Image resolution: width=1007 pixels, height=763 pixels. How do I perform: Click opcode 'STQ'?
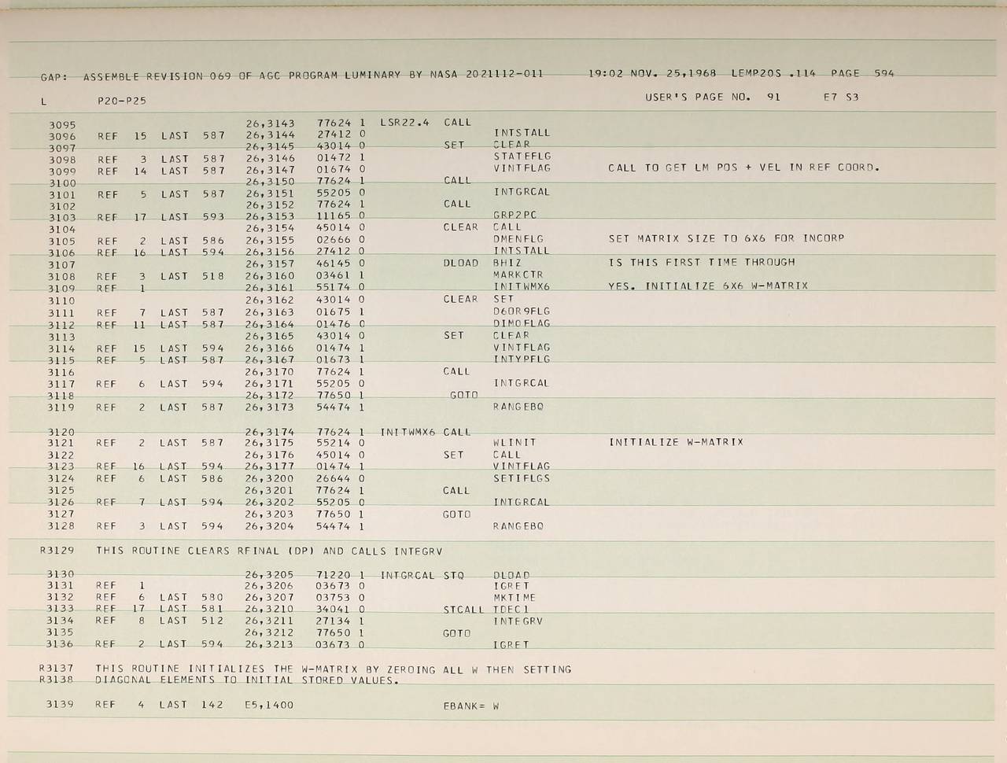click(453, 575)
